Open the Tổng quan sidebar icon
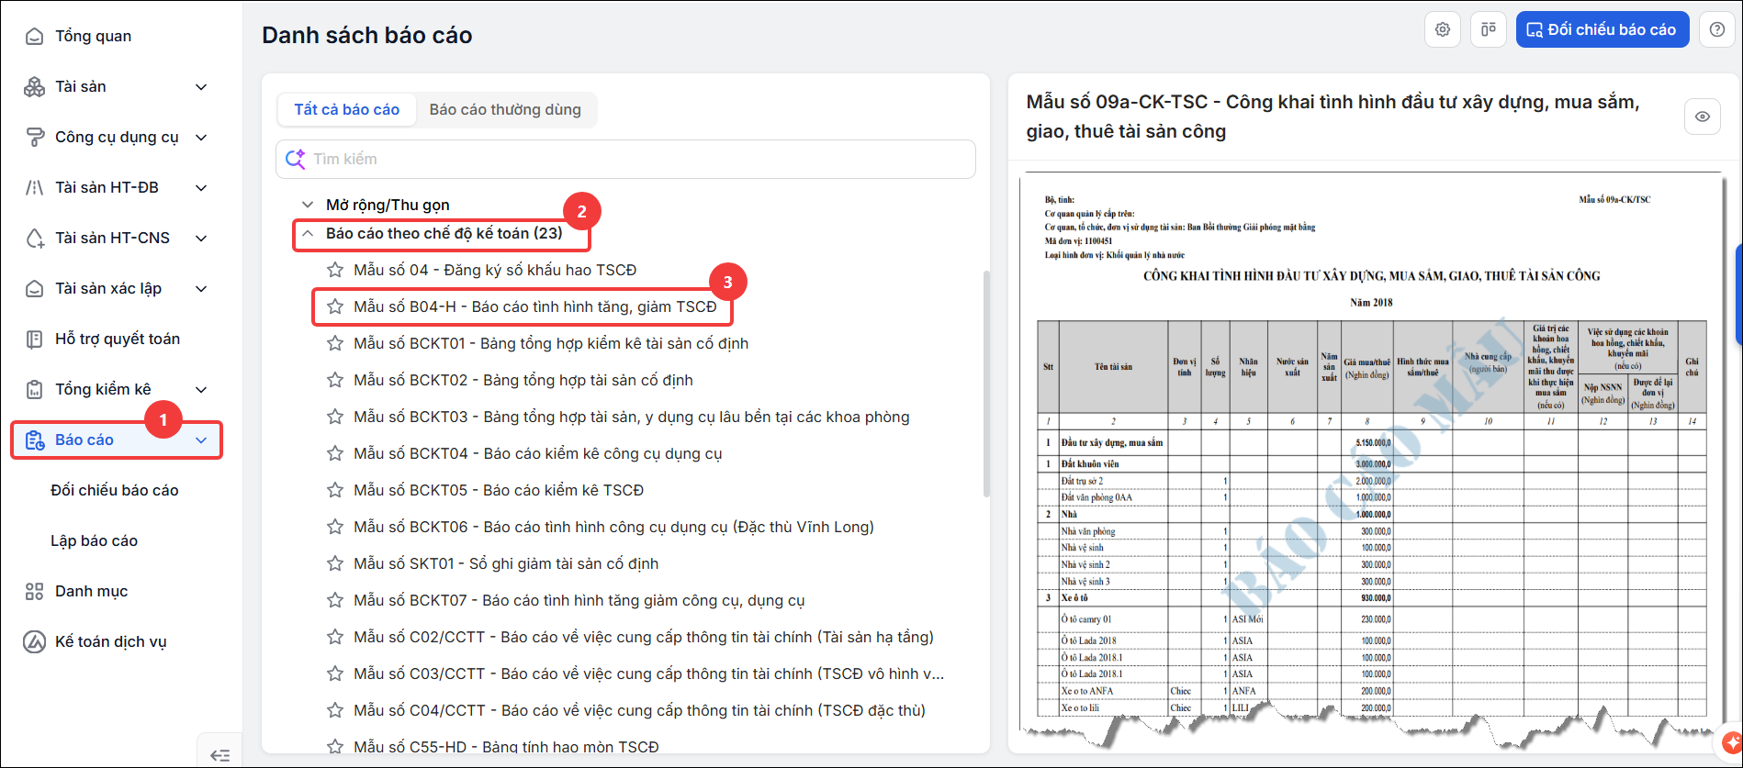The width and height of the screenshot is (1743, 768). pyautogui.click(x=34, y=36)
